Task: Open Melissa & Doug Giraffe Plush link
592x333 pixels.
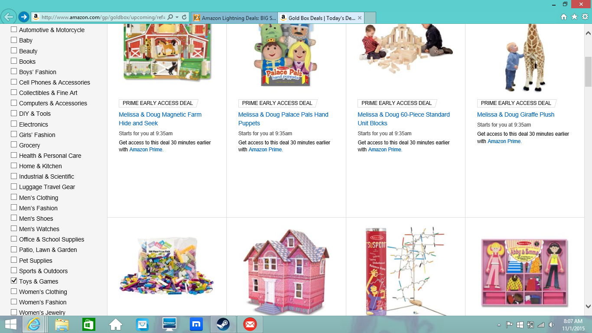Action: point(516,114)
